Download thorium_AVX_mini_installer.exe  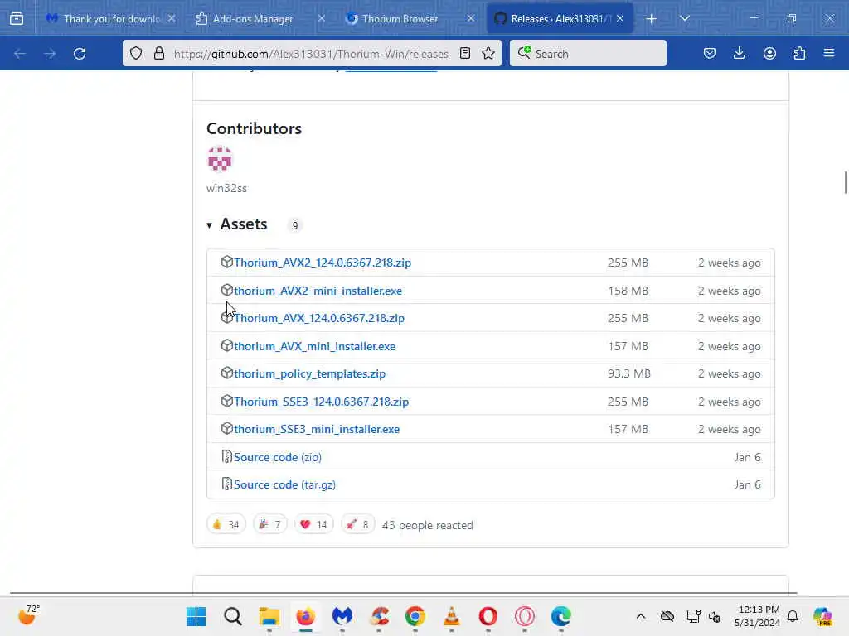314,346
